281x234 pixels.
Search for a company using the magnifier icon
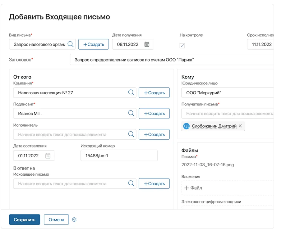[x=131, y=92]
